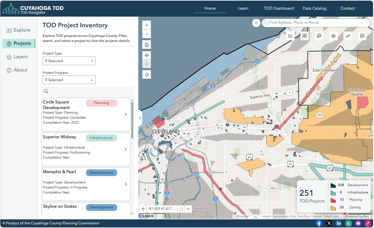Click the Infrastructure badge on Superior Midway
The height and width of the screenshot is (228, 374).
click(101, 138)
